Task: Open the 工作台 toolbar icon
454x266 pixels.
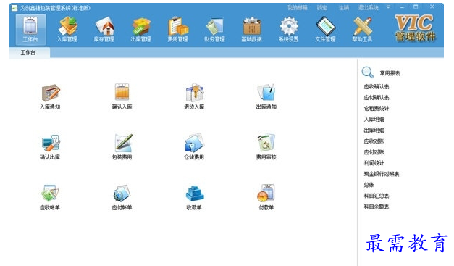Action: [x=30, y=30]
